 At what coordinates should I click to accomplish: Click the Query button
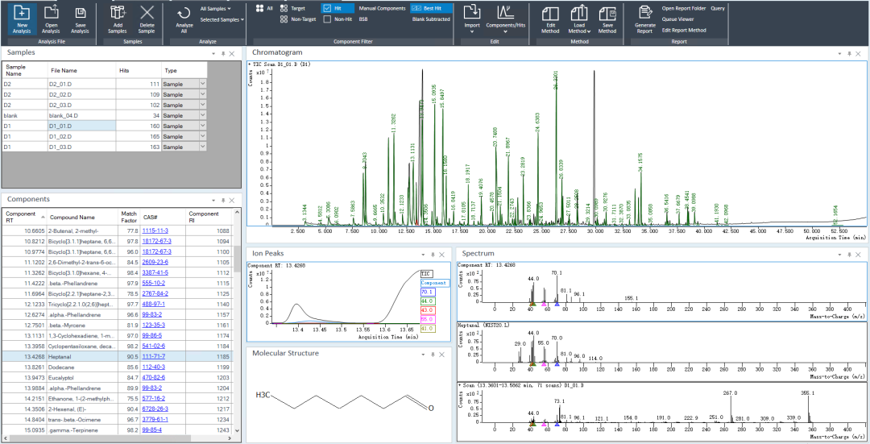(718, 8)
